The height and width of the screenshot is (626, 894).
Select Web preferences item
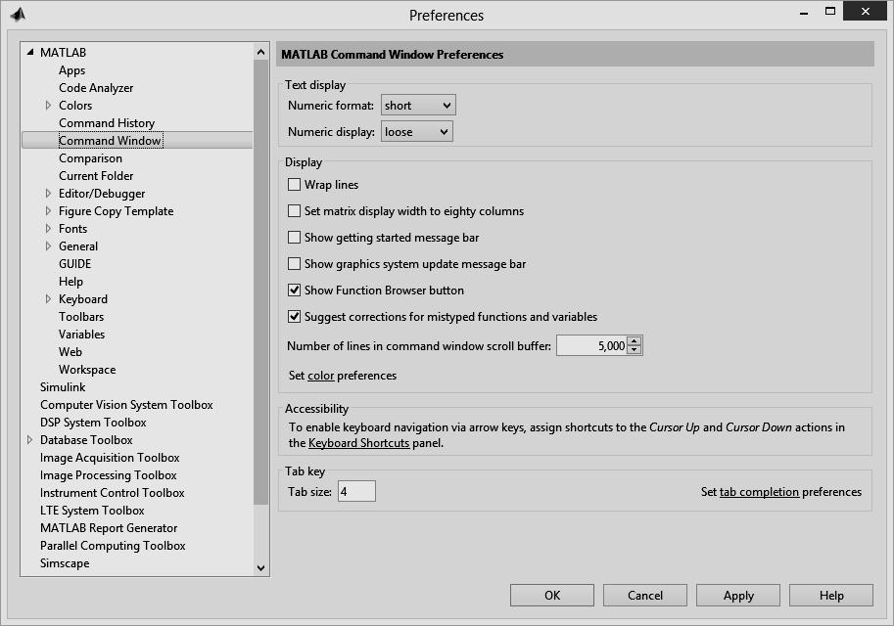pyautogui.click(x=71, y=352)
